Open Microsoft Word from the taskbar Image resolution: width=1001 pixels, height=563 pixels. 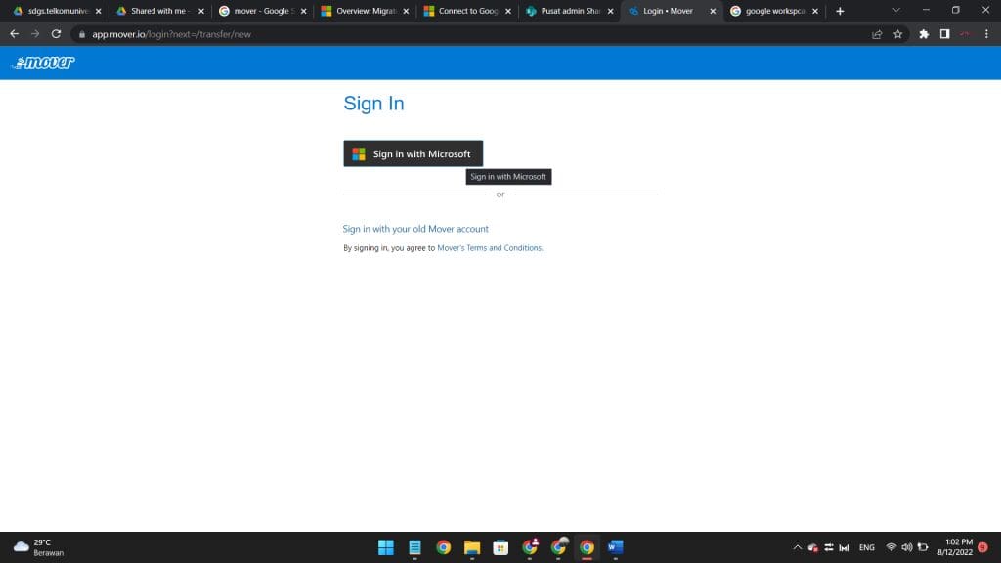pos(616,547)
